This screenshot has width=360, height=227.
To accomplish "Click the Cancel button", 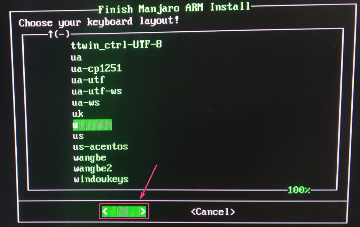I will pyautogui.click(x=213, y=212).
